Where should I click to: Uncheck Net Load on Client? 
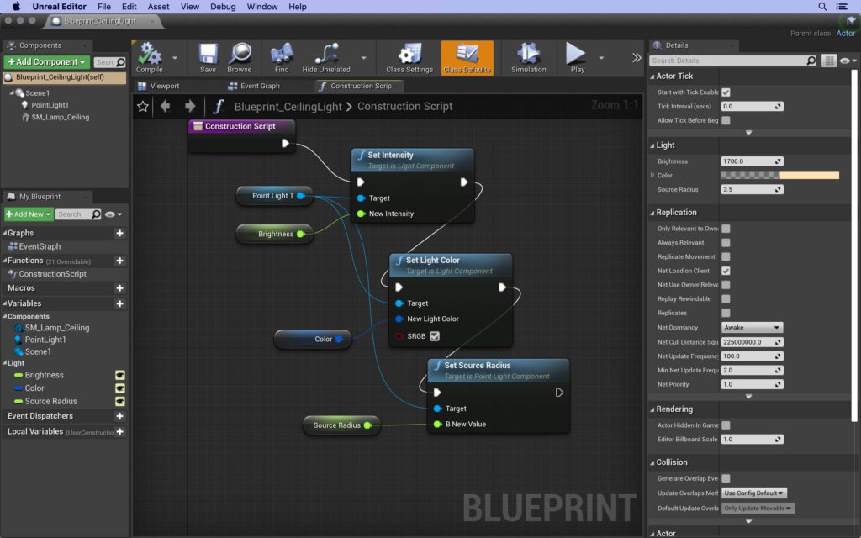coord(726,271)
